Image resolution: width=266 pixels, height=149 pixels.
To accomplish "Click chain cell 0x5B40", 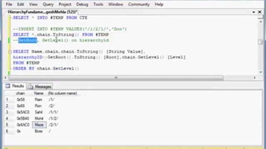I will pos(23,118).
